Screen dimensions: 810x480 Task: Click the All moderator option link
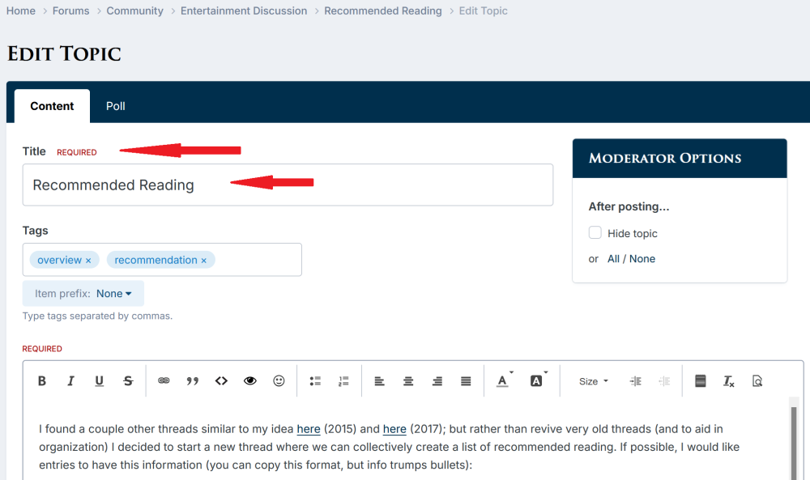pyautogui.click(x=613, y=259)
